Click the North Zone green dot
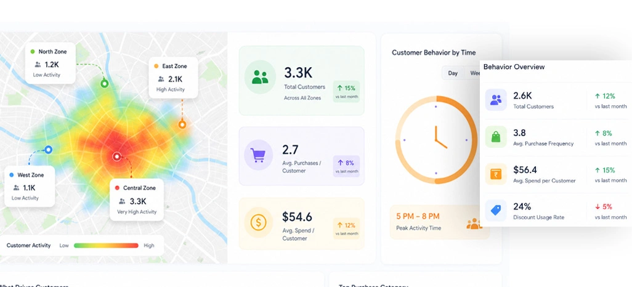632x287 pixels. 33,52
